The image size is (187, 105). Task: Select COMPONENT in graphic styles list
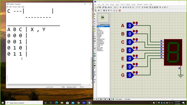(103, 27)
